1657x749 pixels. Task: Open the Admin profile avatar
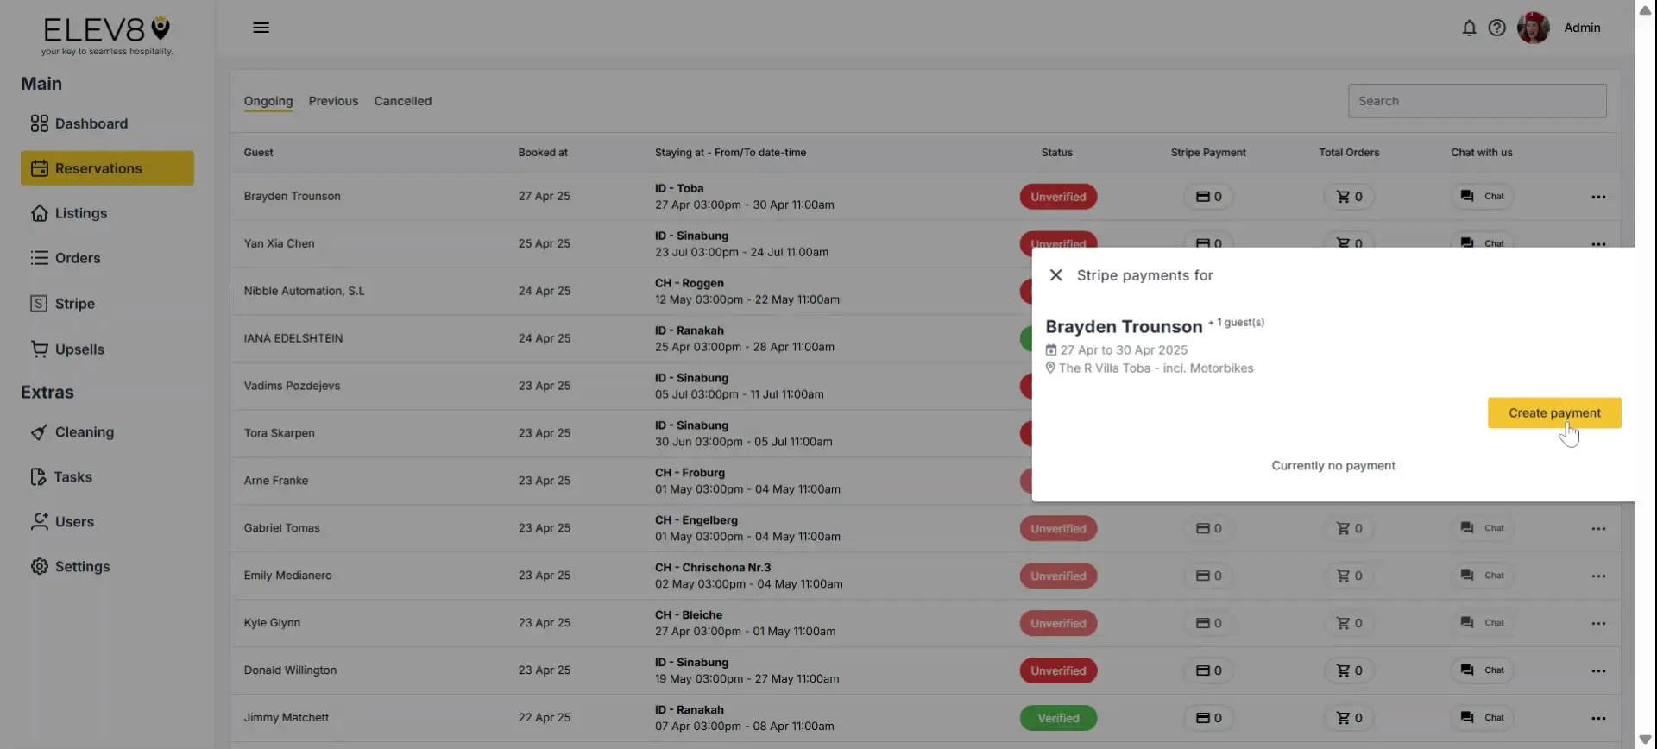pos(1534,28)
